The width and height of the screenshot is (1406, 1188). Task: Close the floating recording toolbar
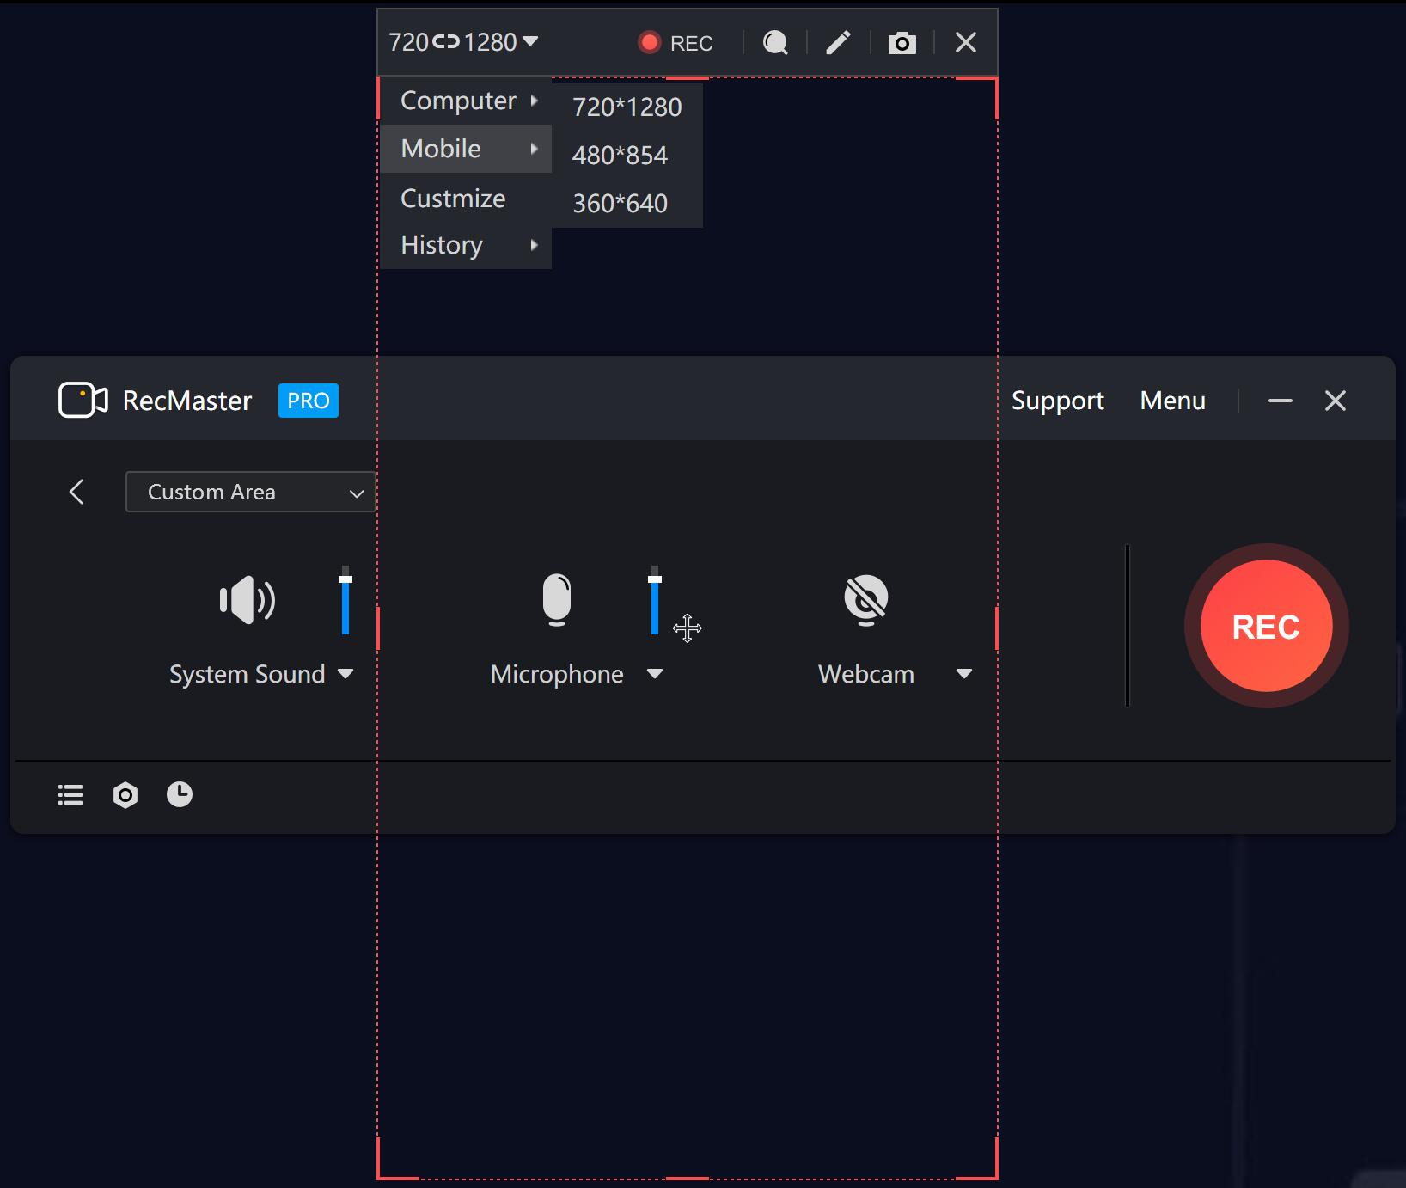coord(966,42)
